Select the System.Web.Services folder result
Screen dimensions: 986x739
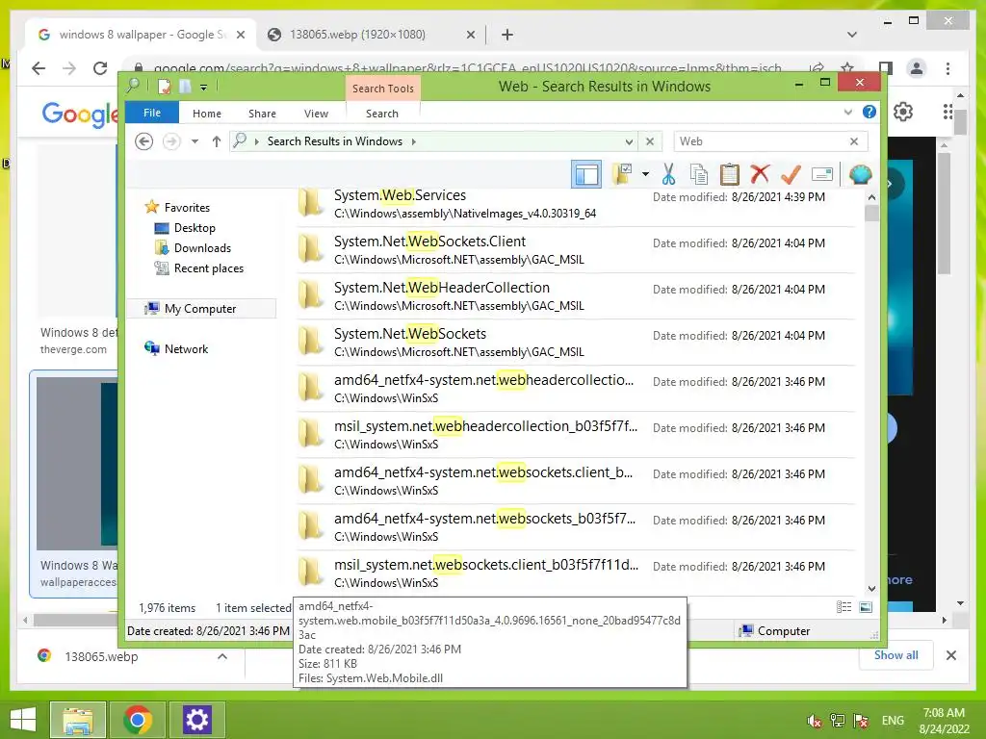(576, 204)
